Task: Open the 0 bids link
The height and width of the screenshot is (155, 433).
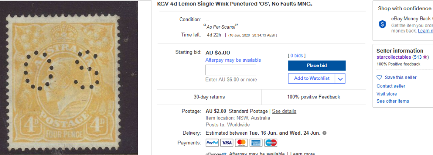Action: tap(297, 55)
